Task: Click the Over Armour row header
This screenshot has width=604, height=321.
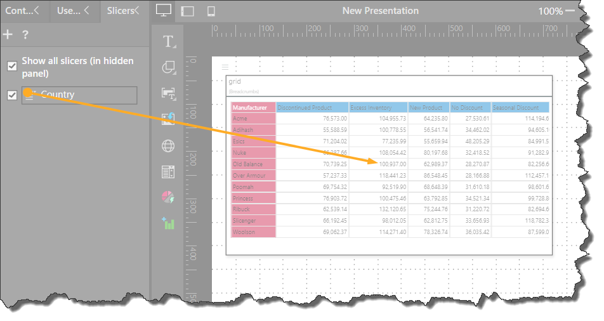Action: point(254,175)
